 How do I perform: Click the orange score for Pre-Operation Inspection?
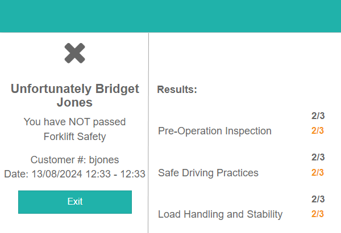coord(317,131)
